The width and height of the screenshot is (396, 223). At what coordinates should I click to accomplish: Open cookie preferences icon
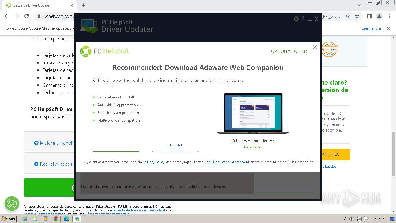(x=12, y=203)
